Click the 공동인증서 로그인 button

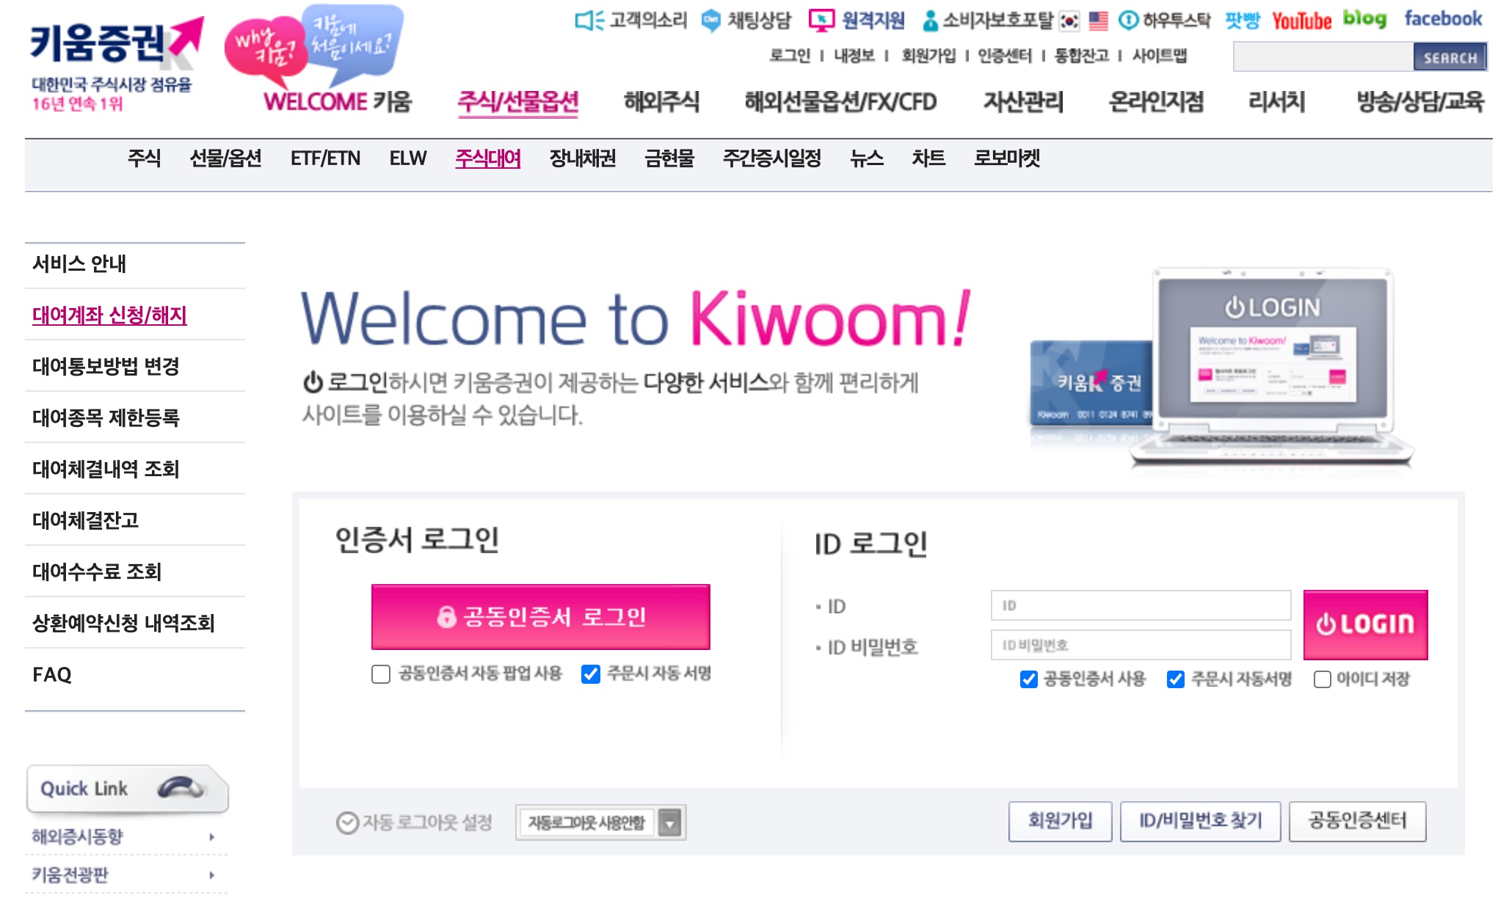pyautogui.click(x=541, y=617)
